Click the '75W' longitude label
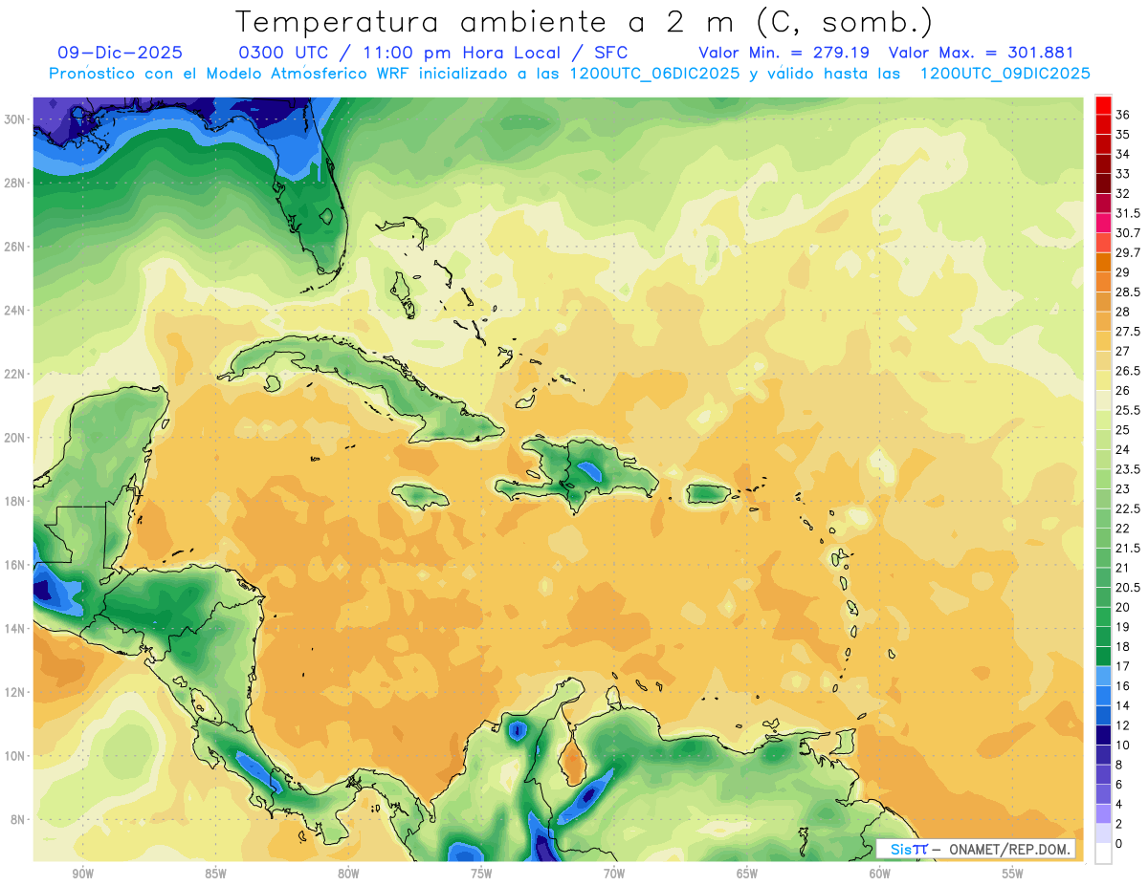The image size is (1148, 886). (x=481, y=874)
